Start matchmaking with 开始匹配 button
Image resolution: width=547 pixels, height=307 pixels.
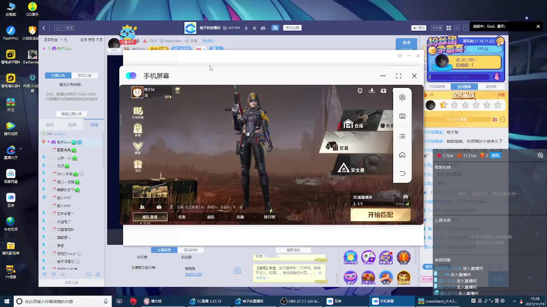click(x=380, y=215)
